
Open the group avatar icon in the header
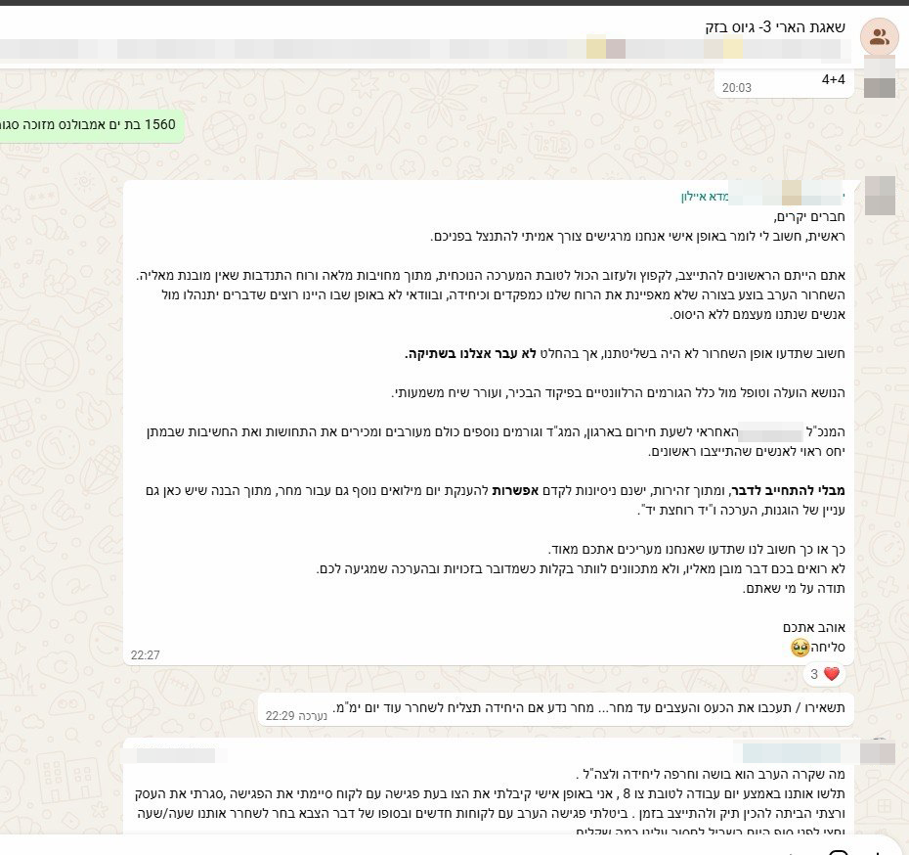pos(879,36)
